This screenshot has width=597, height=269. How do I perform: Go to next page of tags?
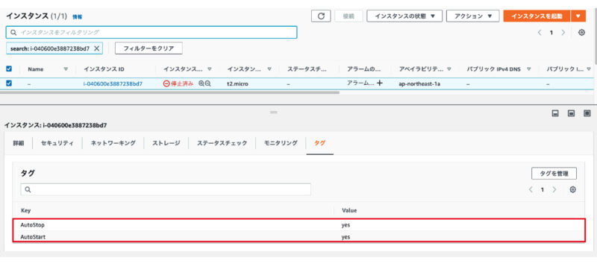coord(554,189)
